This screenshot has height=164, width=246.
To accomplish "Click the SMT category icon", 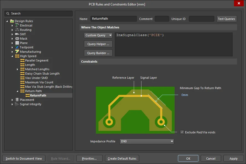I will click(x=17, y=34).
